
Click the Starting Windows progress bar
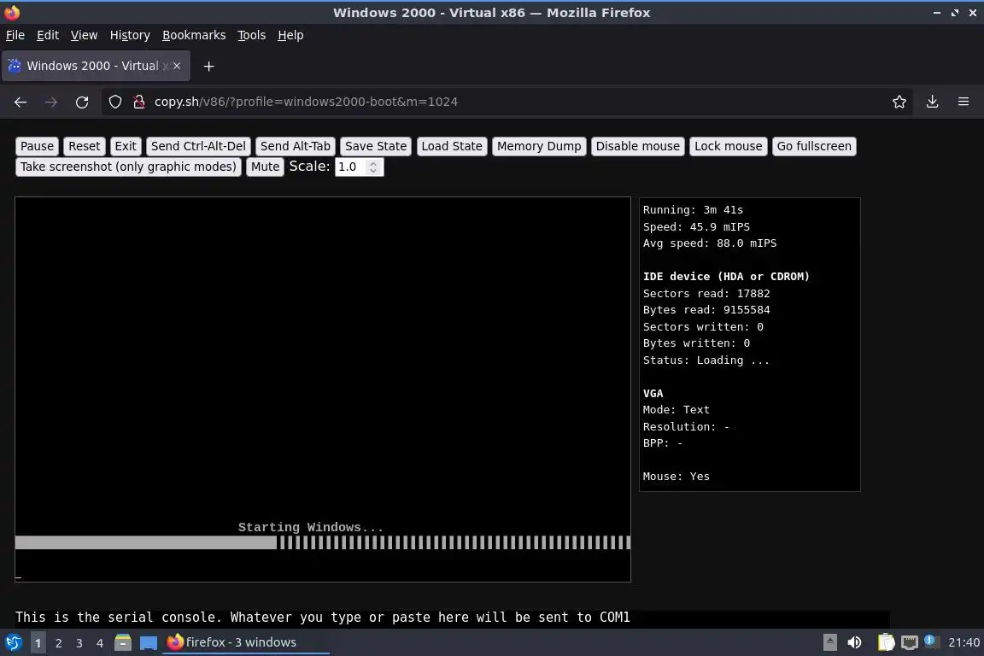coord(323,543)
